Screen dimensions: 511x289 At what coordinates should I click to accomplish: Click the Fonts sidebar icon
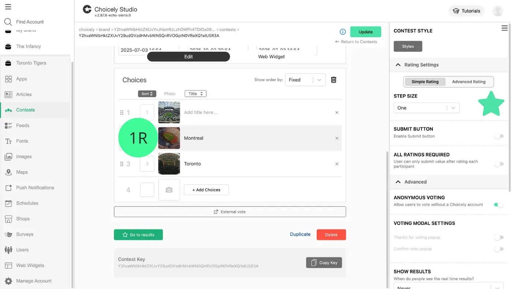(x=8, y=141)
